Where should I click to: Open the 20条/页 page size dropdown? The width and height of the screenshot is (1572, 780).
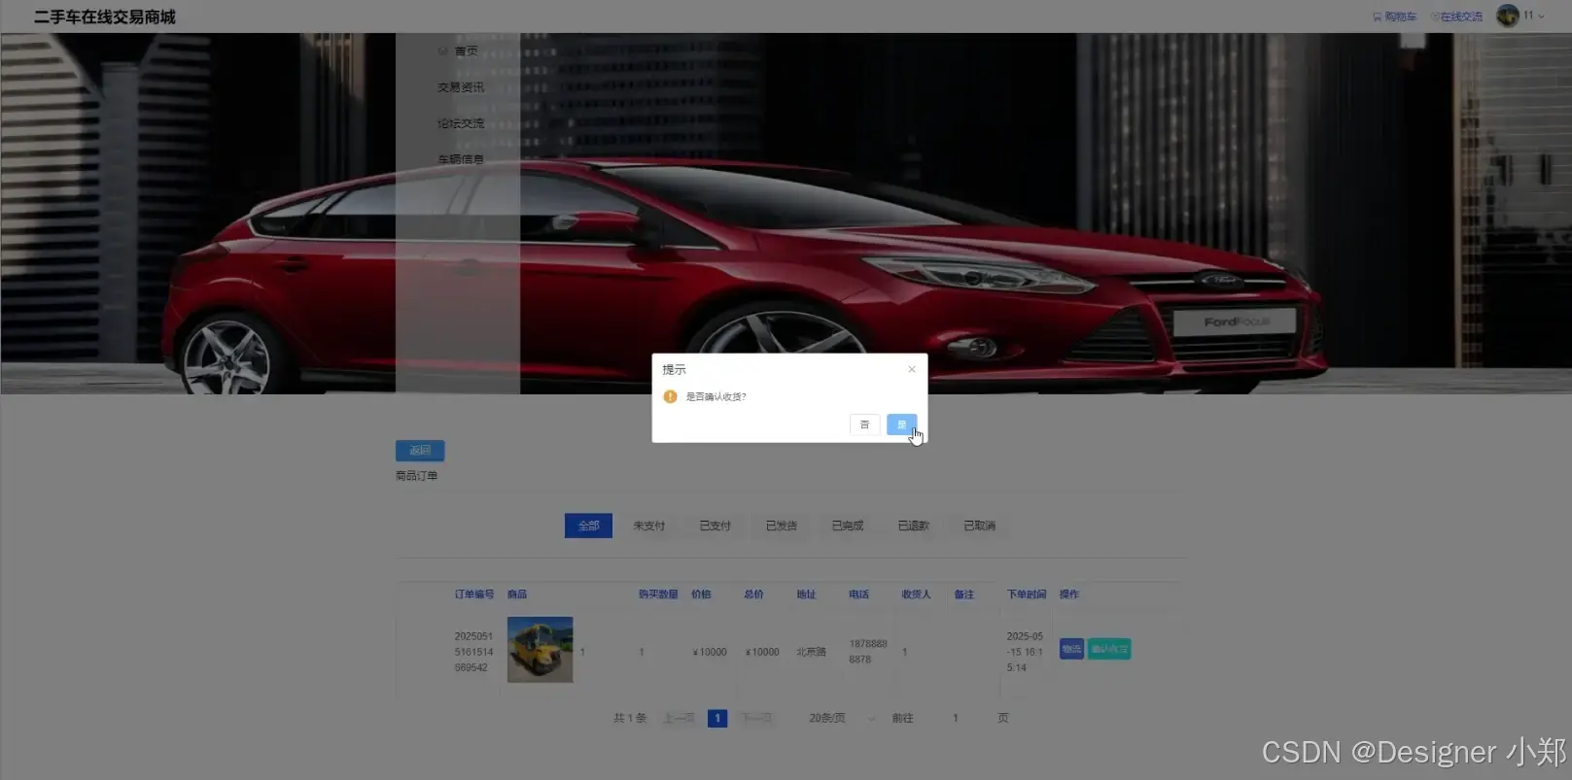pyautogui.click(x=842, y=718)
